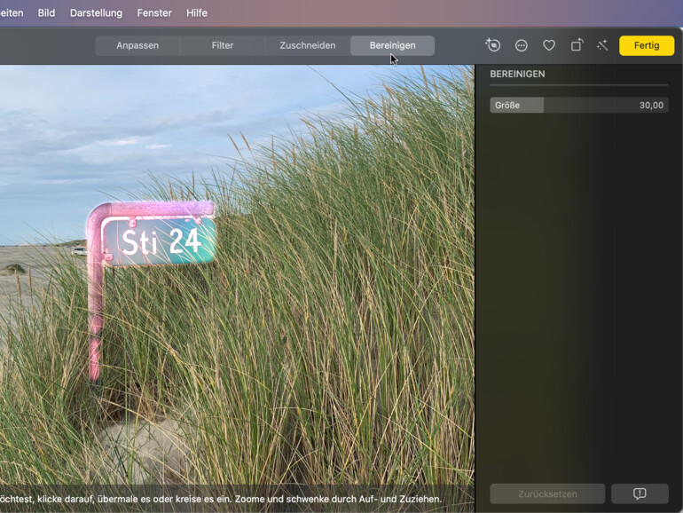Image resolution: width=683 pixels, height=513 pixels.
Task: Click the Größe value 30,00
Action: pyautogui.click(x=651, y=105)
